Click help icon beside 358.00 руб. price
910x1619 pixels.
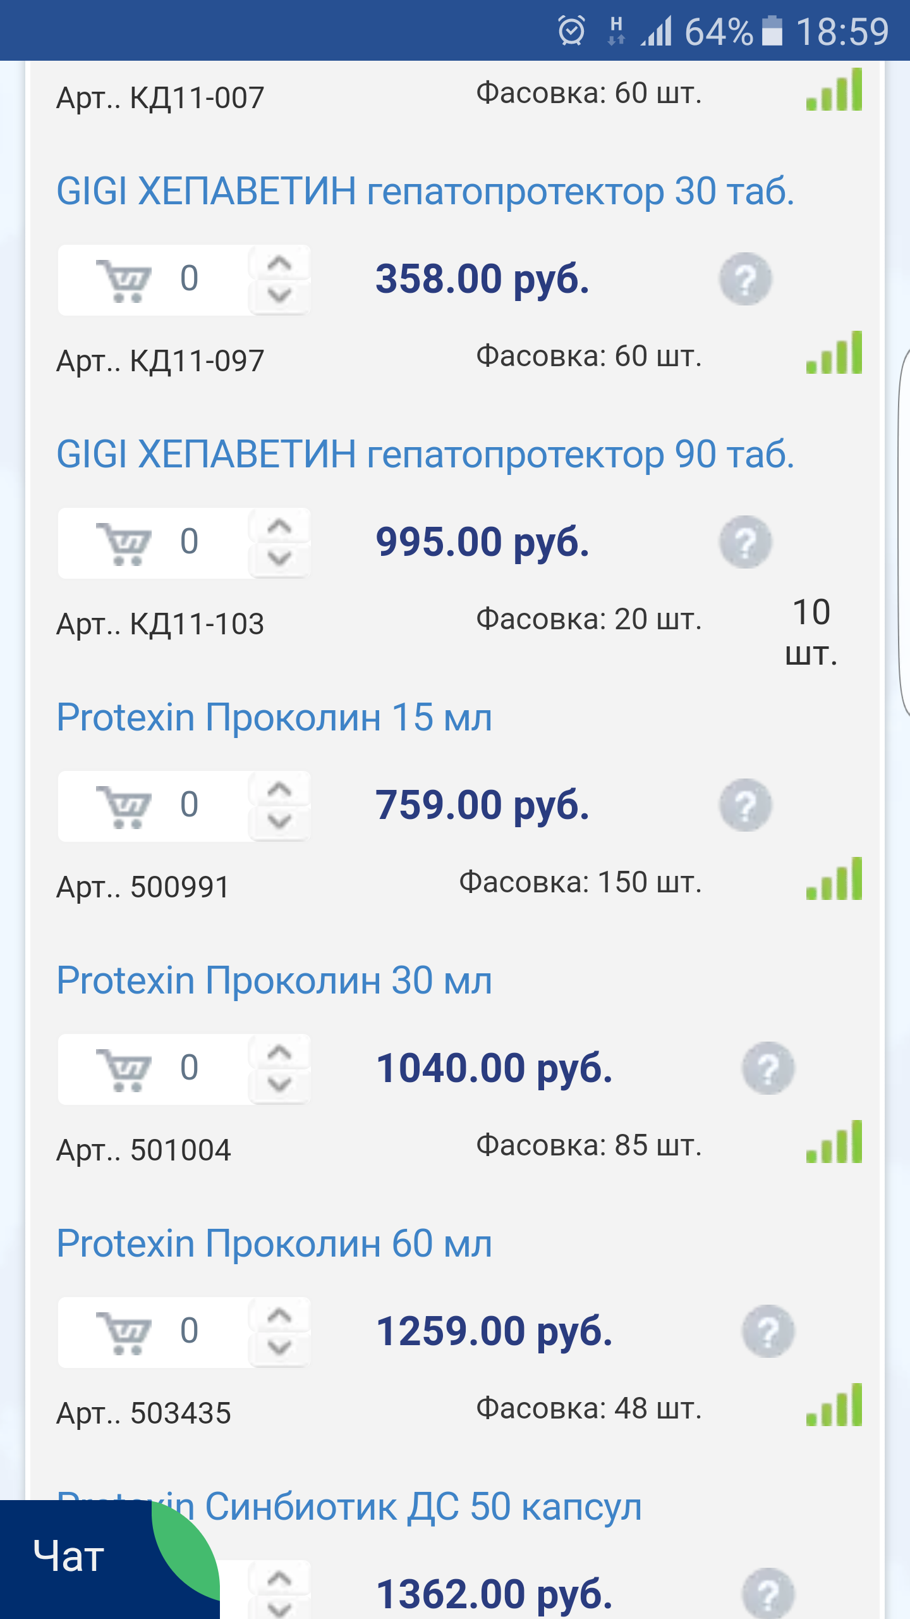click(x=746, y=279)
